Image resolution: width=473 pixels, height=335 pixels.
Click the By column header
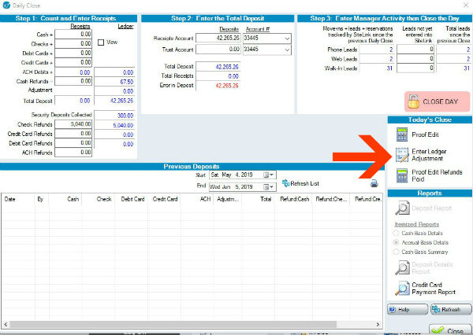point(42,199)
